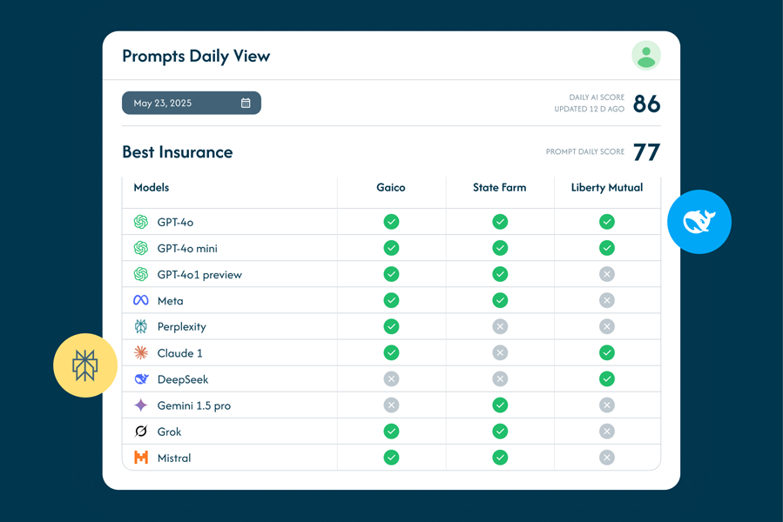
Task: Click the "Models" column header
Action: (x=152, y=188)
